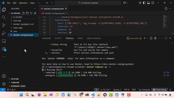The height and width of the screenshot is (98, 174).
Task: Toggle secondary side bar visibility
Action: (x=153, y=3)
